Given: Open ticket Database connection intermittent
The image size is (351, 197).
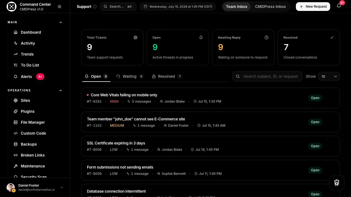Looking at the screenshot, I should (x=116, y=191).
